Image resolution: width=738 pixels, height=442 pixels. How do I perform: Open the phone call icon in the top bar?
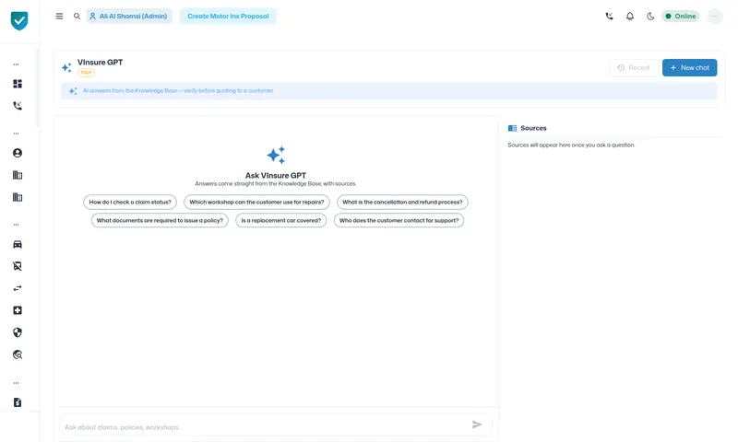(609, 16)
